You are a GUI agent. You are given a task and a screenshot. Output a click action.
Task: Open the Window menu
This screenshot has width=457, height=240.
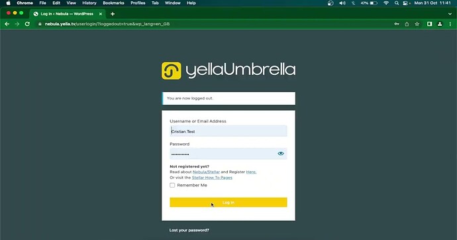(x=173, y=3)
